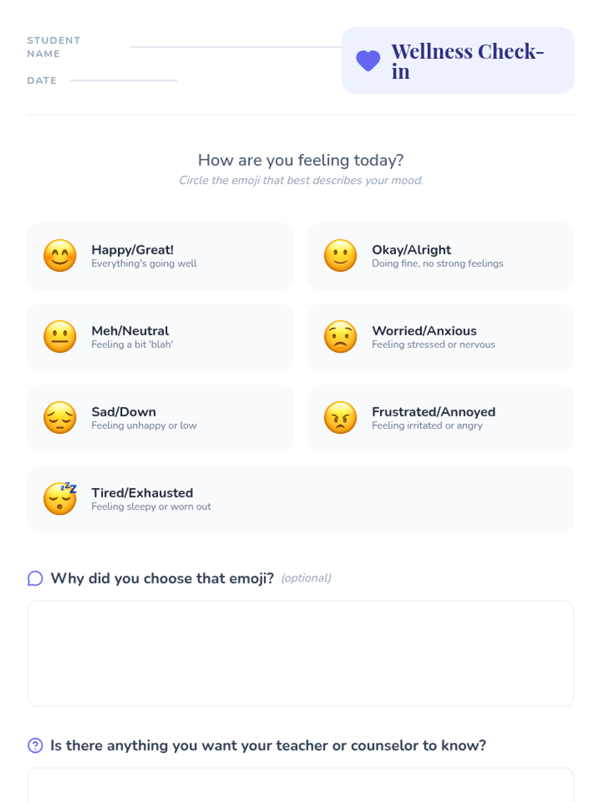Screen dimensions: 601x802
Task: Select the Worried/Anxious mood label
Action: (424, 331)
